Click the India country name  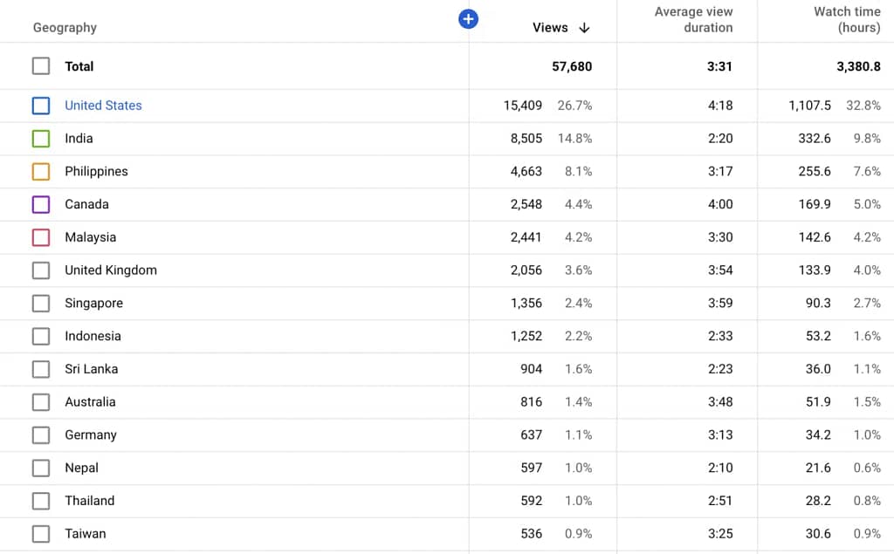[x=79, y=139]
